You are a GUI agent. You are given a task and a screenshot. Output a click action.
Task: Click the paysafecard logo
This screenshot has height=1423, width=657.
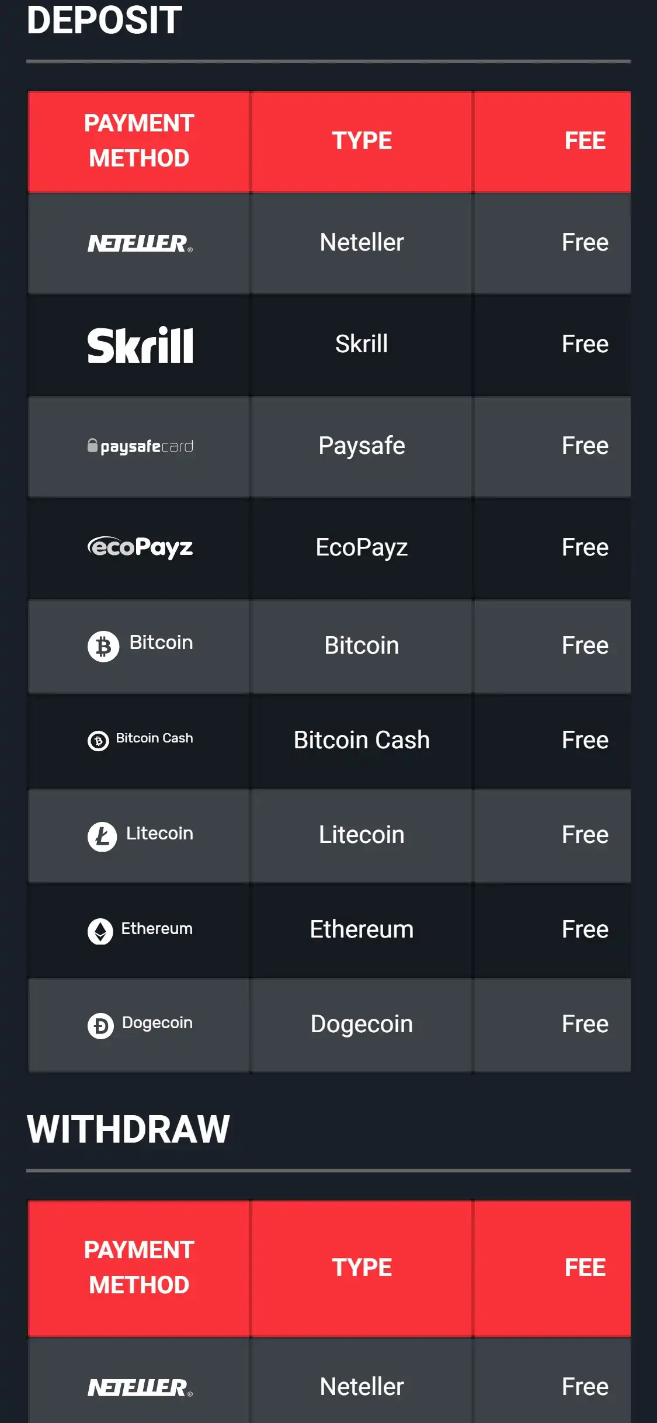[140, 446]
